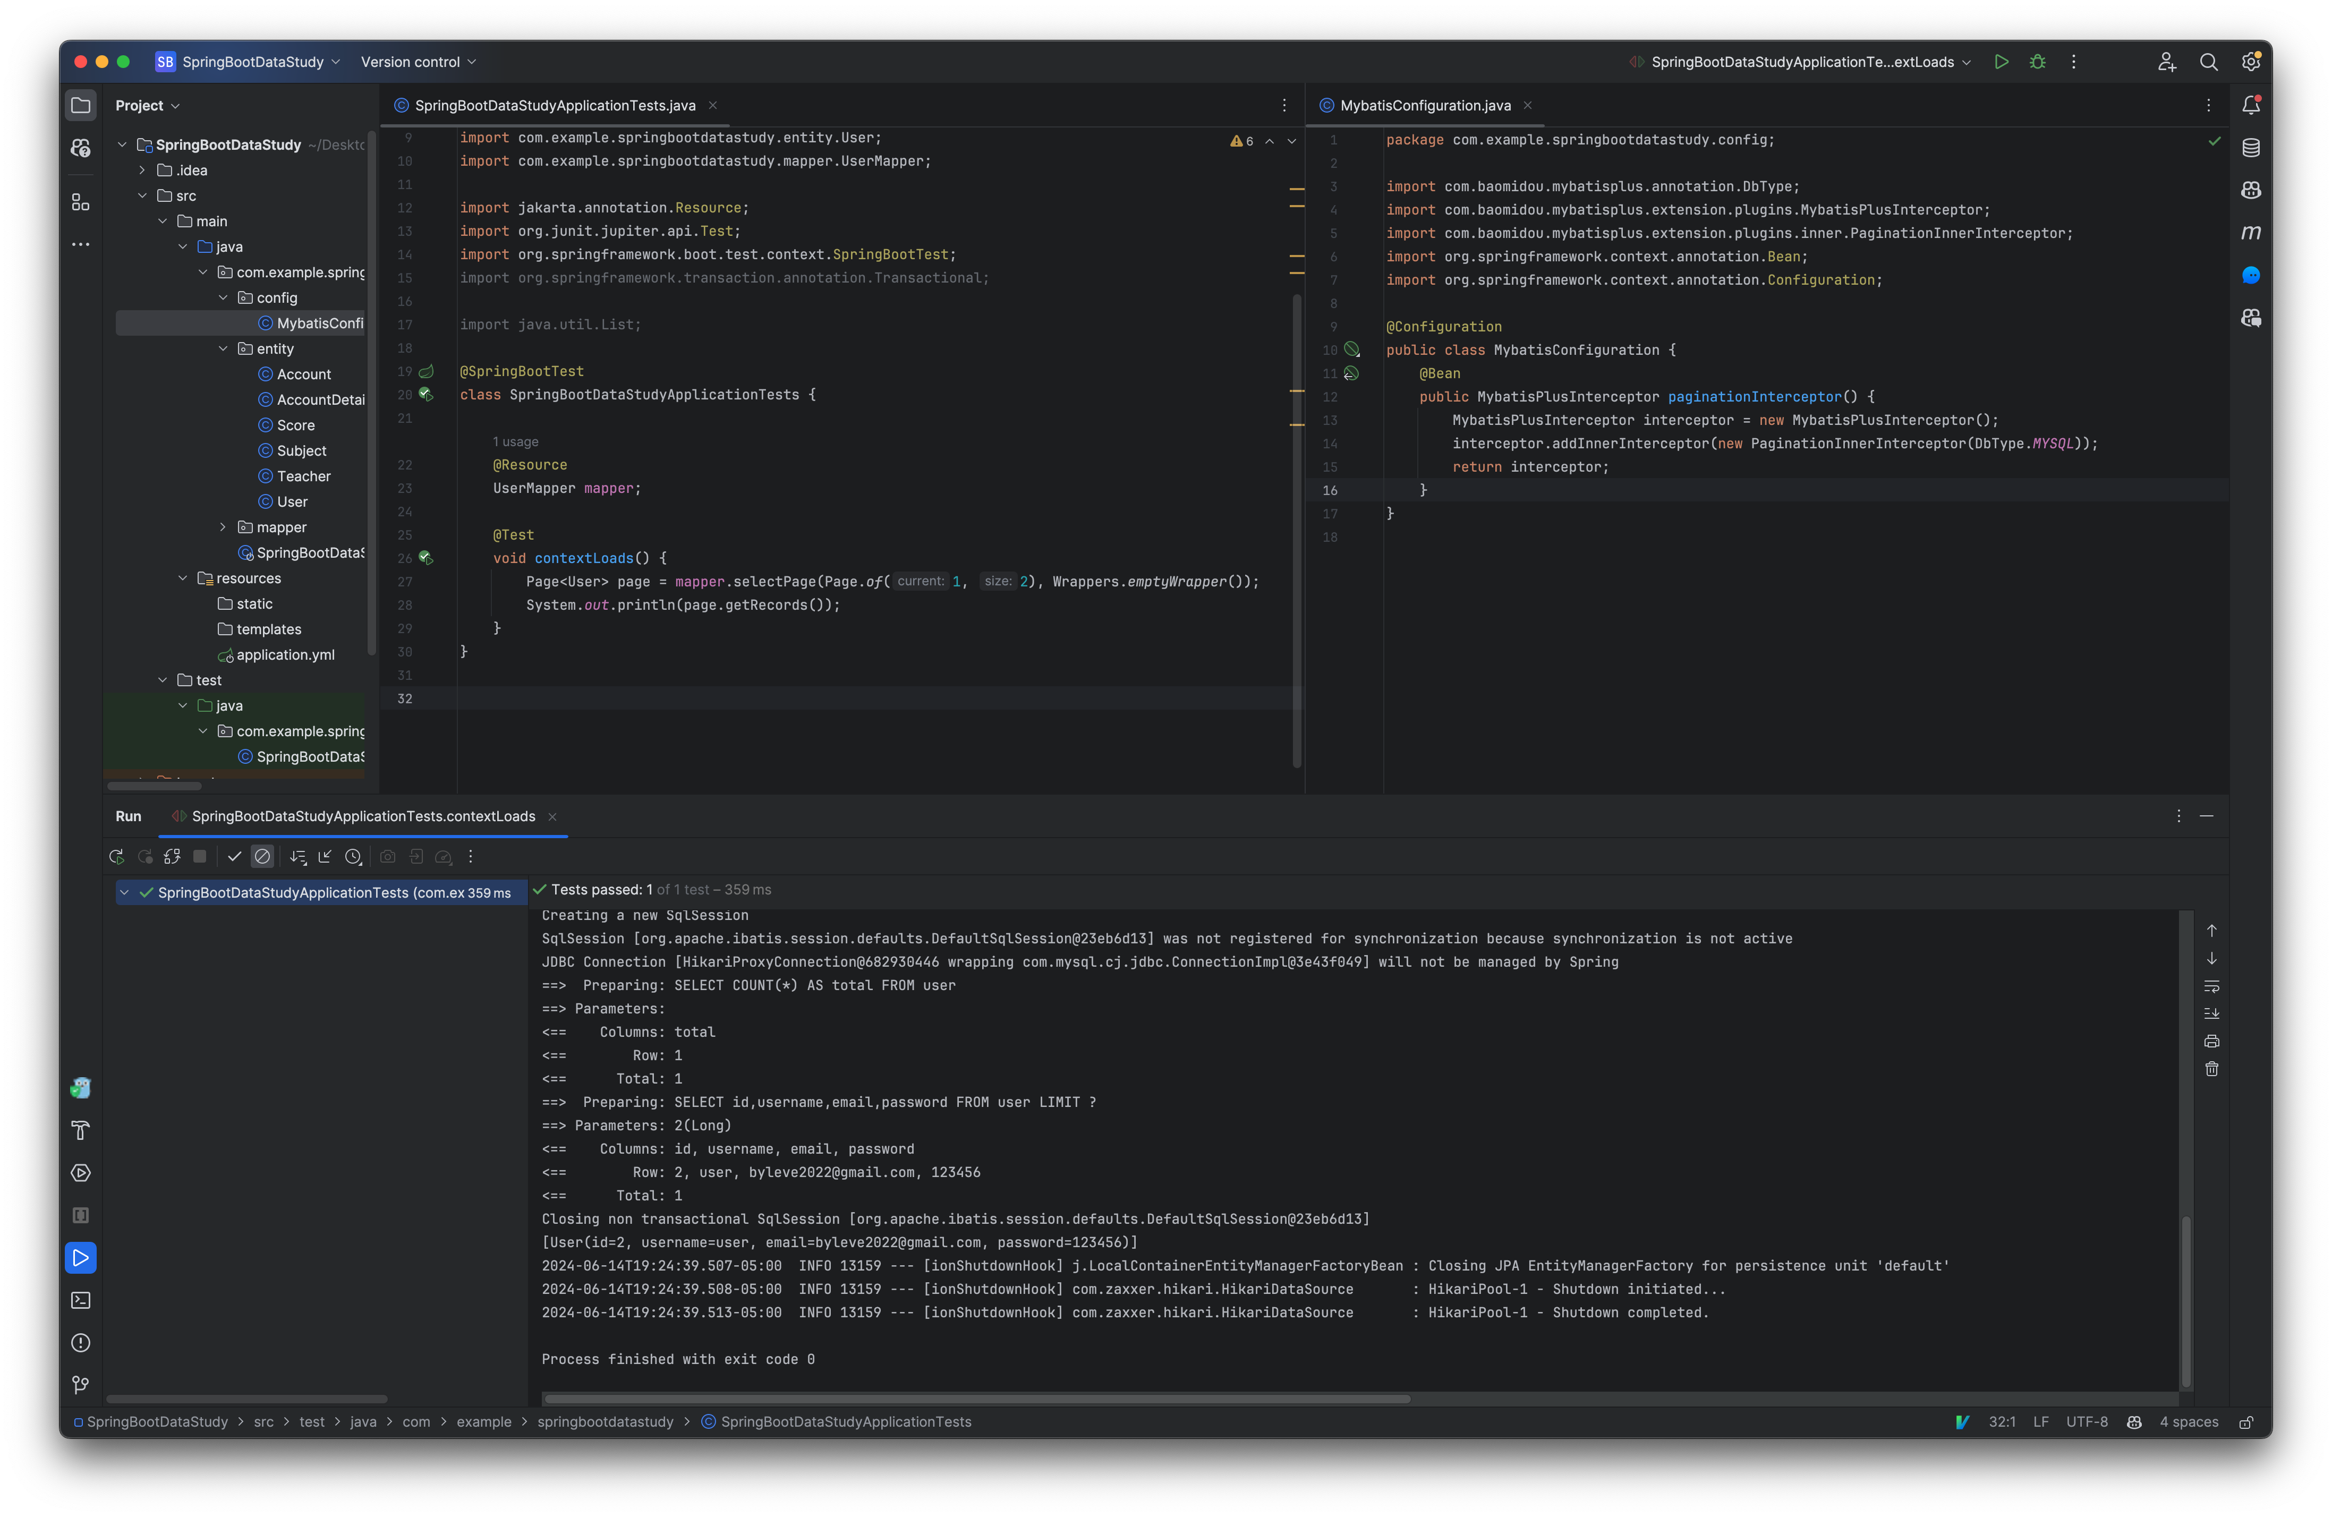Toggle showing passed tests in results
Viewport: 2332px width, 1517px height.
(234, 856)
